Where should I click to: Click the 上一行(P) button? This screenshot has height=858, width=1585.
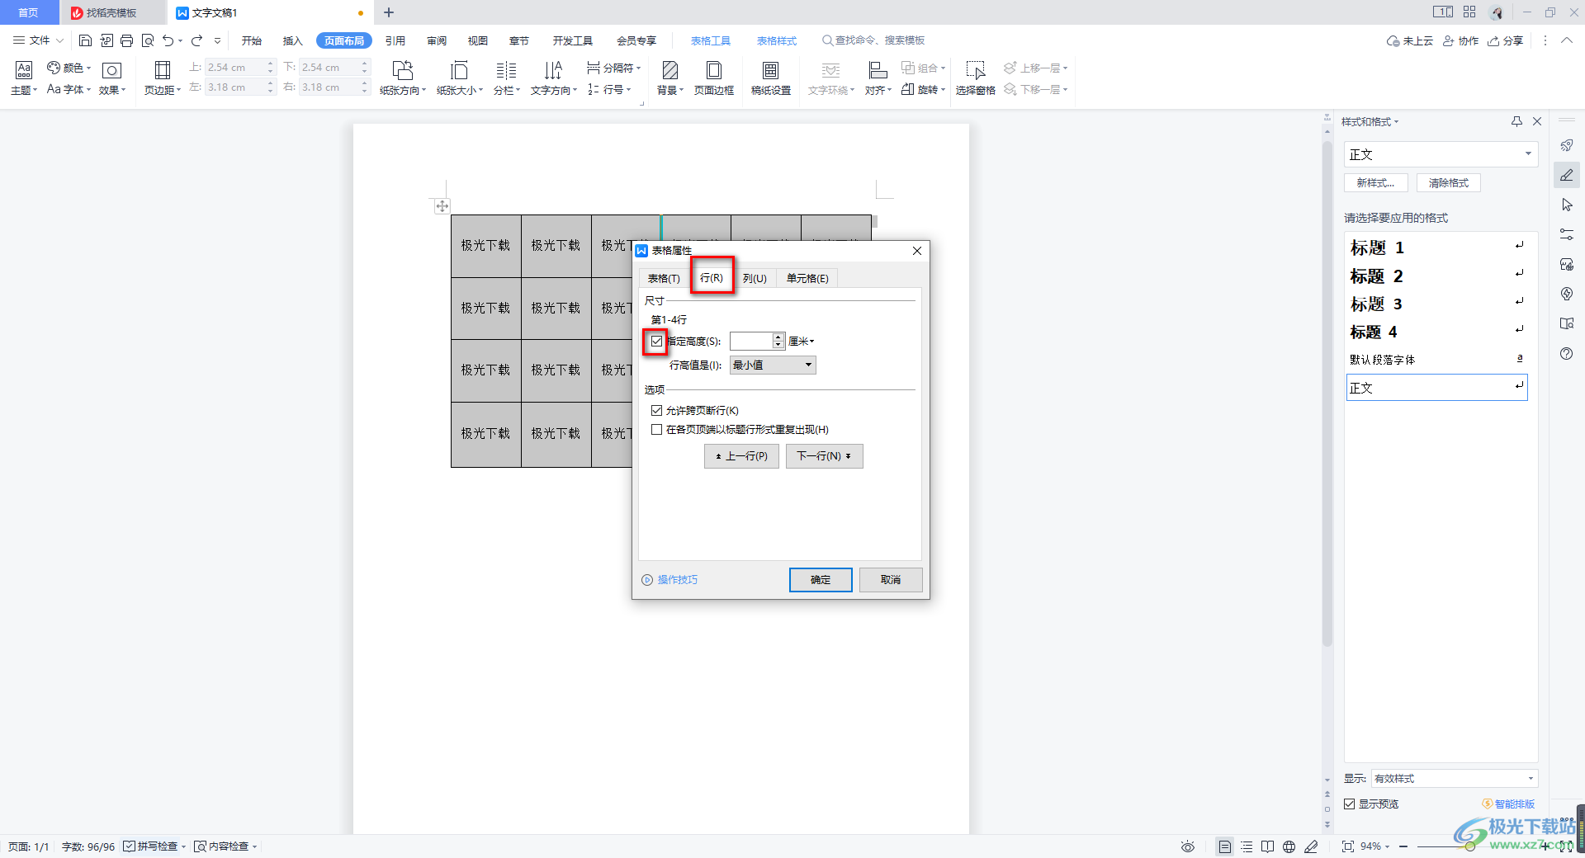pyautogui.click(x=741, y=456)
